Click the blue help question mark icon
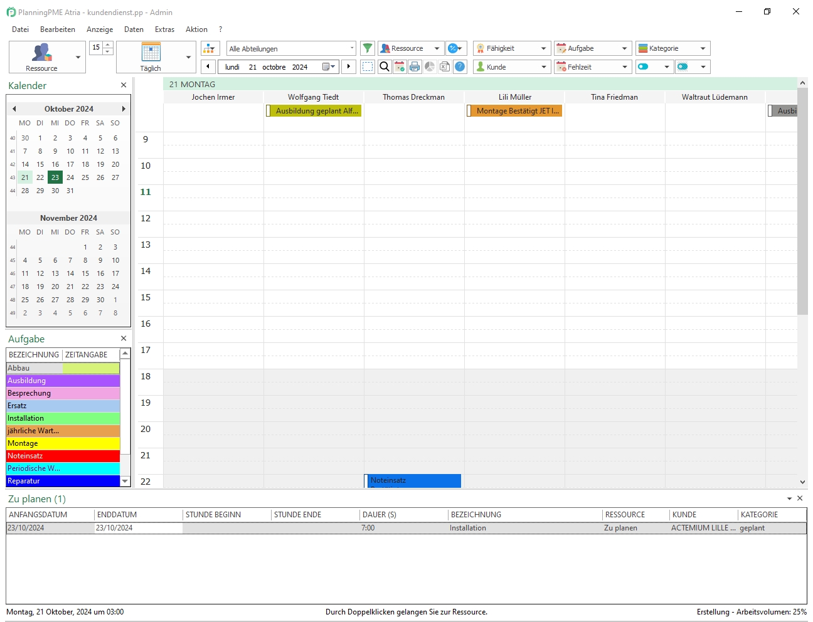813x622 pixels. click(460, 66)
